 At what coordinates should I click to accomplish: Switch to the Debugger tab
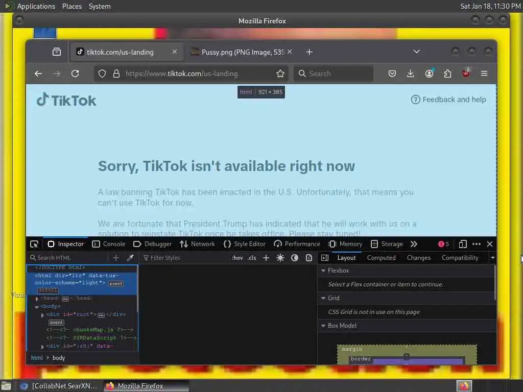click(152, 244)
